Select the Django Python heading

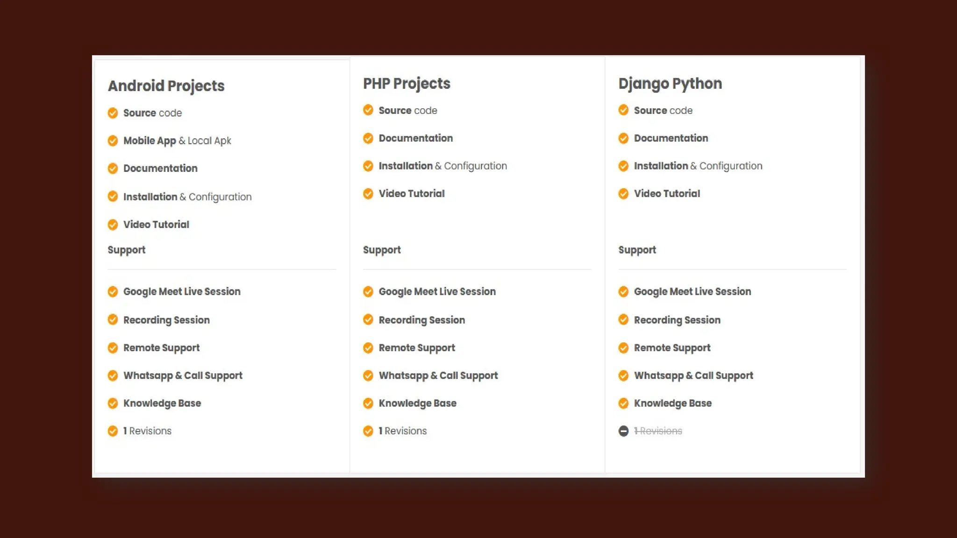point(670,84)
